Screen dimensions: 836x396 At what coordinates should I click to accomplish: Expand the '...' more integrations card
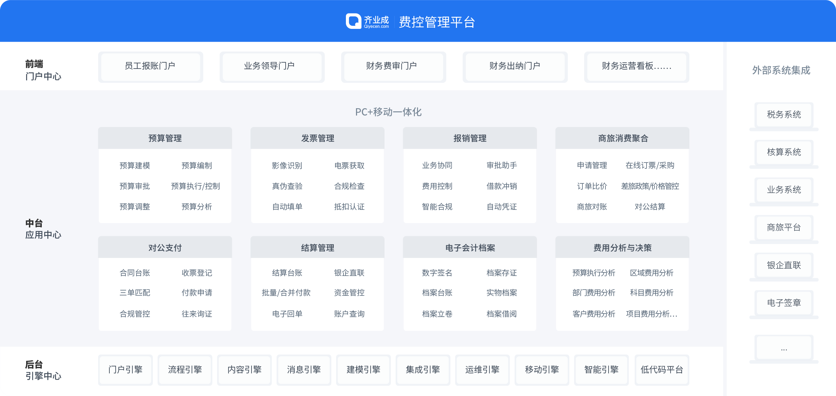click(784, 348)
